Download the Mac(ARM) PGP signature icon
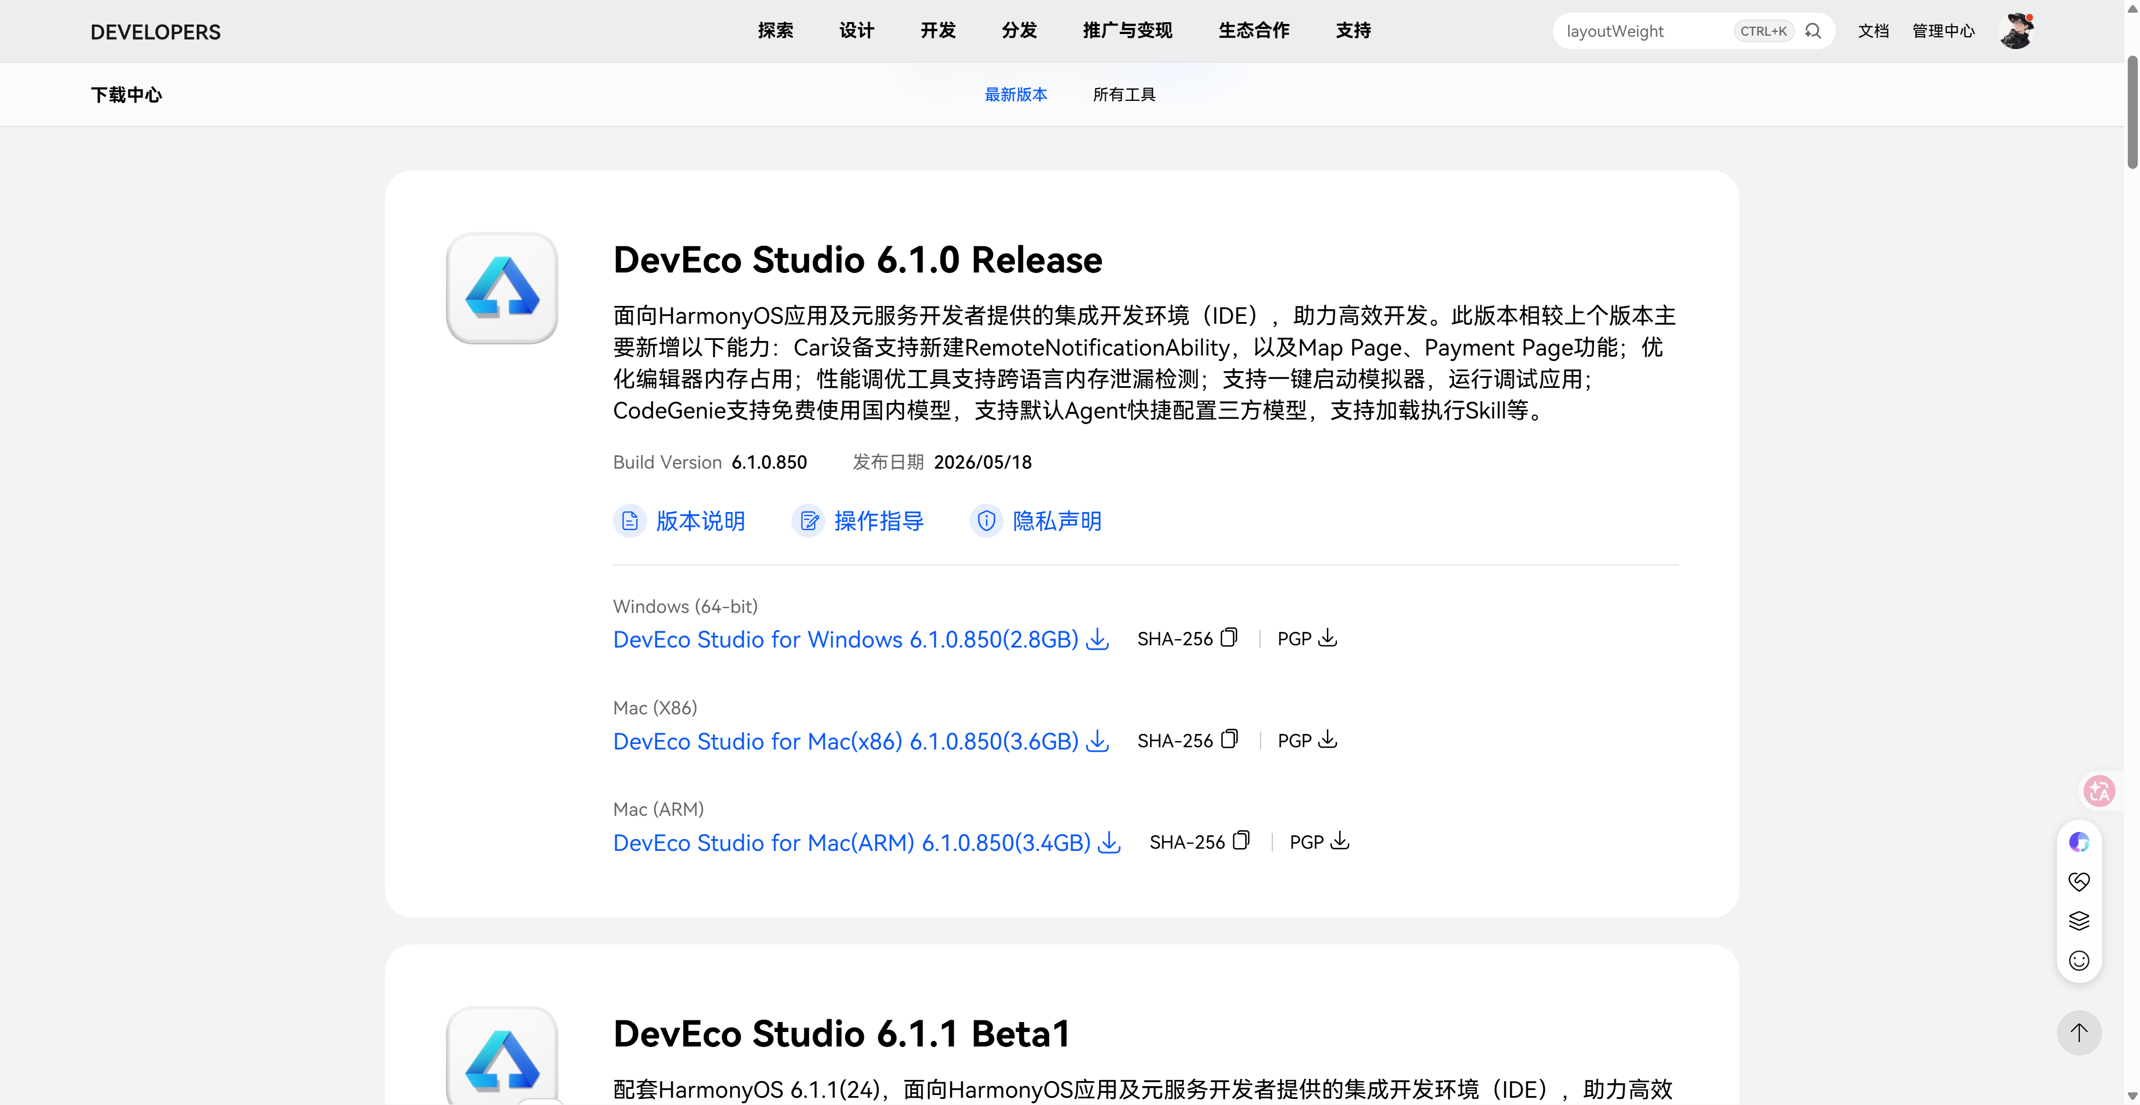Image resolution: width=2140 pixels, height=1105 pixels. point(1340,840)
